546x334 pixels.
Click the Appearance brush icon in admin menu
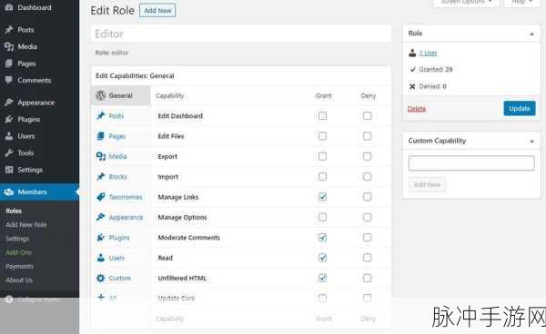tap(9, 103)
